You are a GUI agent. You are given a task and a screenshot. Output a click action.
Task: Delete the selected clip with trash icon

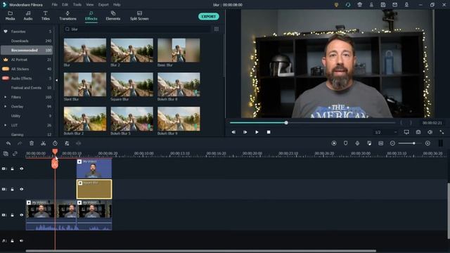pos(32,143)
